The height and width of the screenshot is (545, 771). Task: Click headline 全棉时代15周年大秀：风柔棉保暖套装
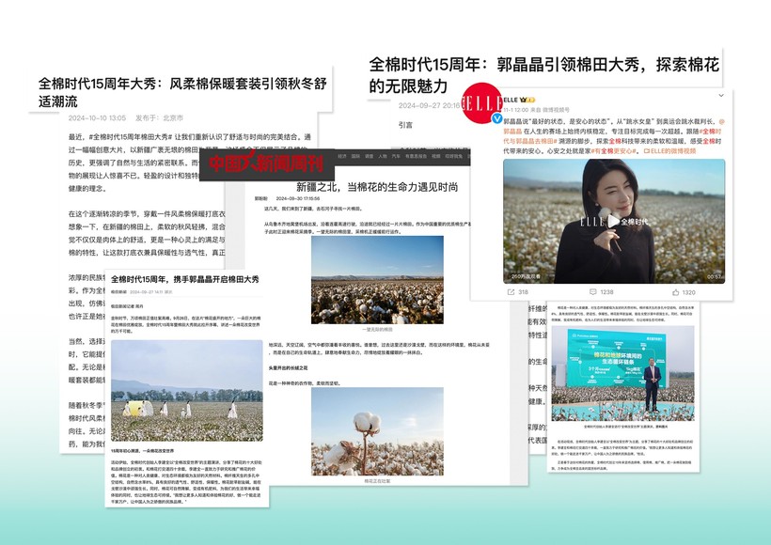[x=182, y=92]
